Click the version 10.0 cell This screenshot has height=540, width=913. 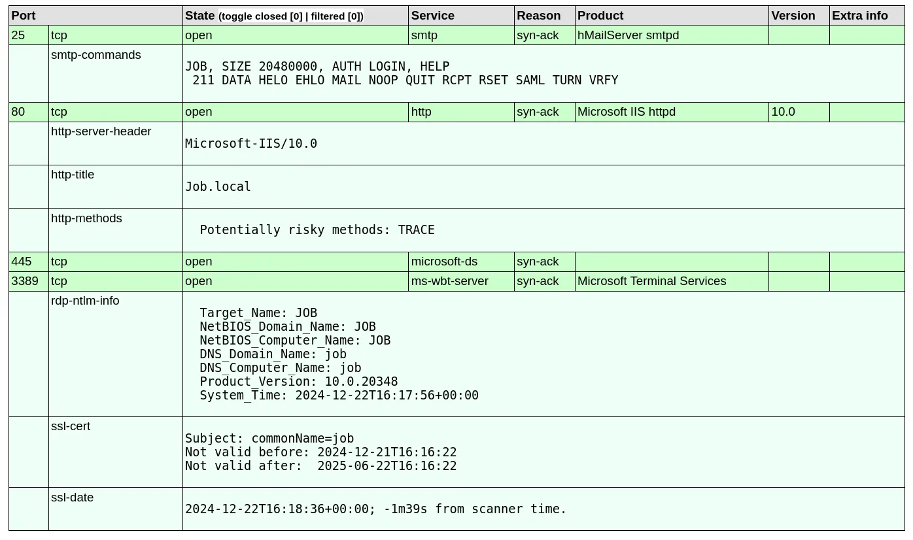pos(799,112)
